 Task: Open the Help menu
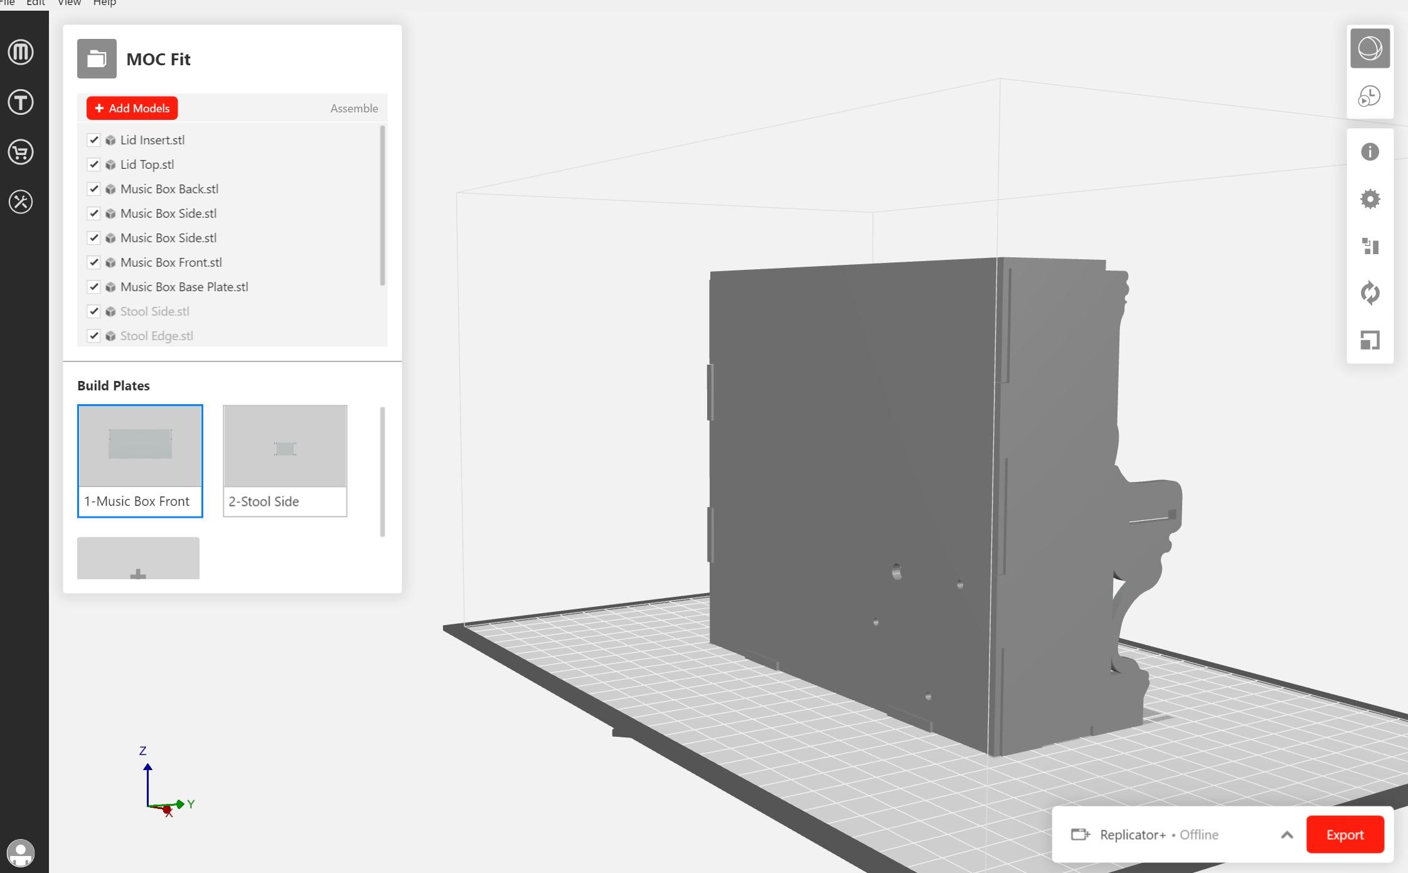click(104, 3)
